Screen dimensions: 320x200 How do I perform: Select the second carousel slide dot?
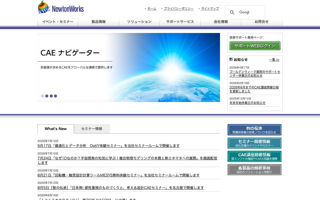click(x=47, y=96)
